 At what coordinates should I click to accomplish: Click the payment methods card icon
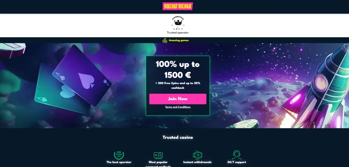pos(158,155)
